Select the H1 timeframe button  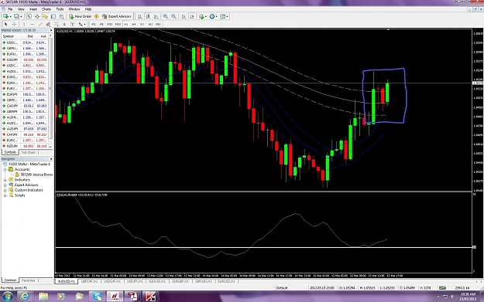(126, 24)
